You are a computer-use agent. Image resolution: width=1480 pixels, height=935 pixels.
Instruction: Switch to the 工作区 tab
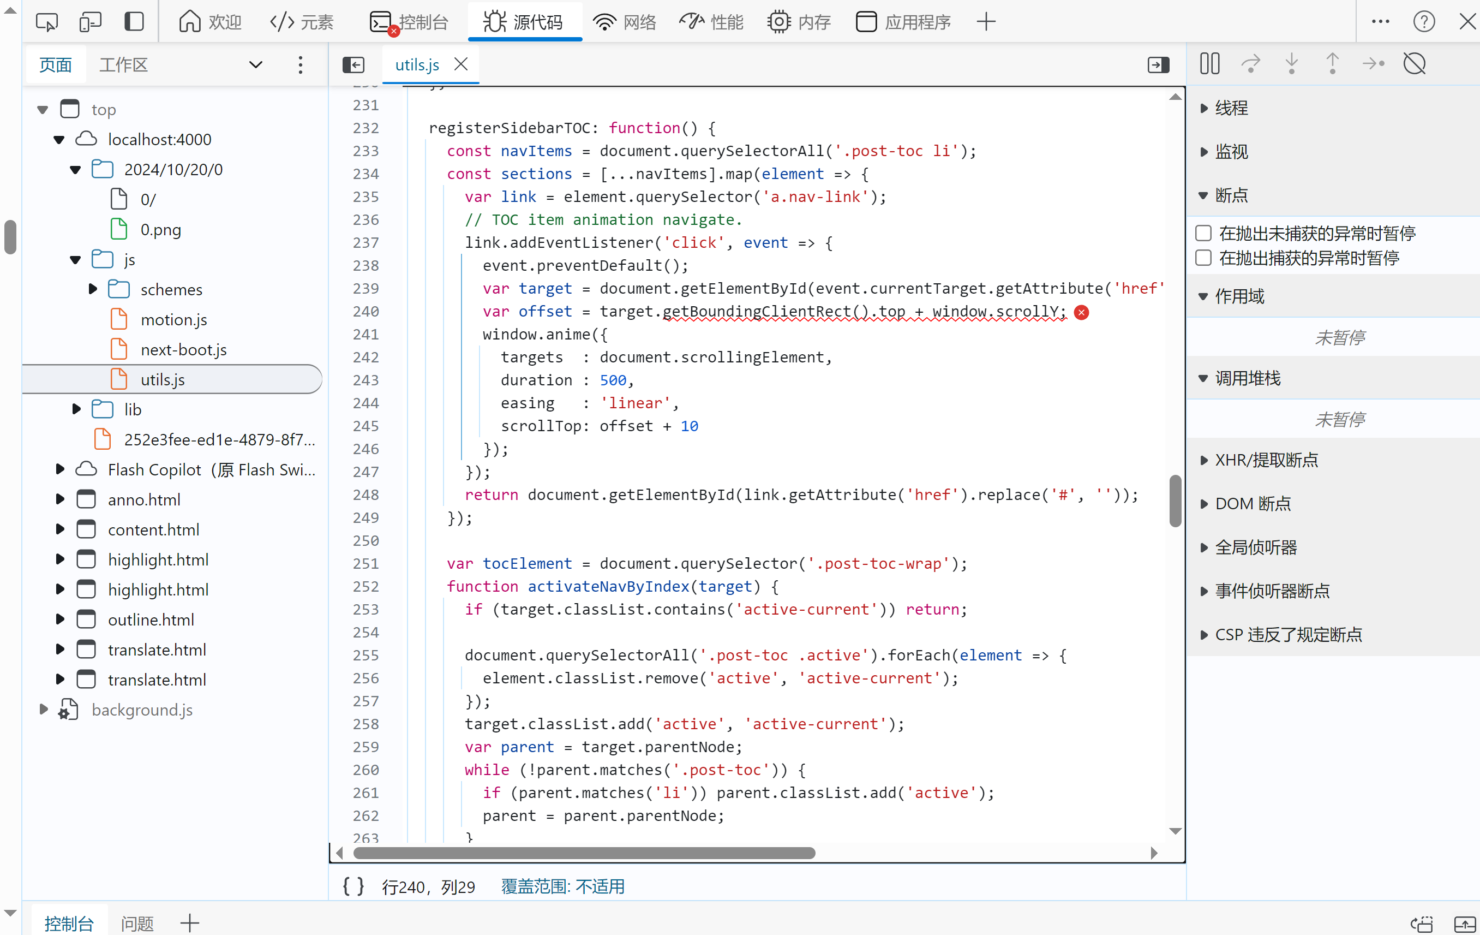pyautogui.click(x=123, y=64)
